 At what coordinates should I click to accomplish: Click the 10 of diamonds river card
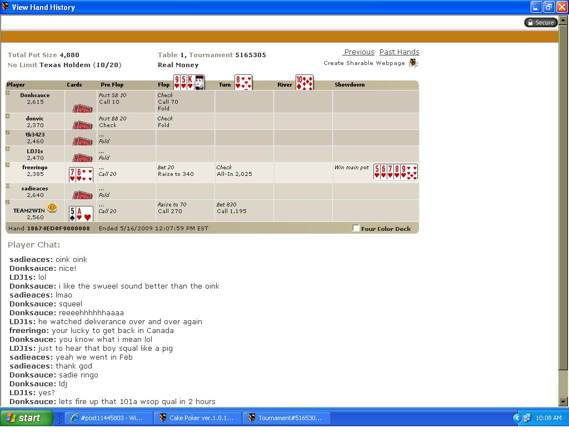305,82
